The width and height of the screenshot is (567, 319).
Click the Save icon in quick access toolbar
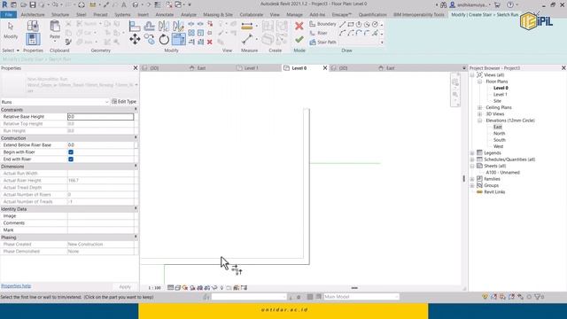pyautogui.click(x=33, y=4)
